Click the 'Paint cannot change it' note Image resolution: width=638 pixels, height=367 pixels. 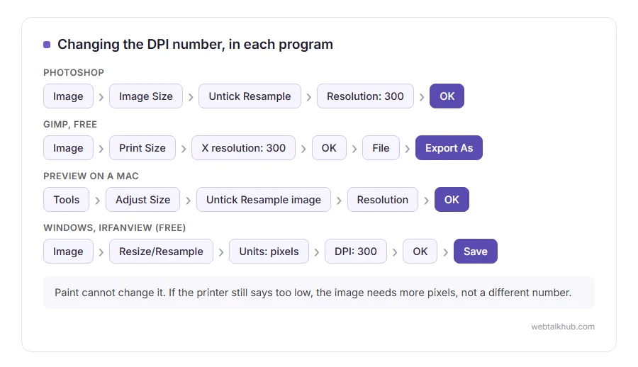[x=318, y=293]
